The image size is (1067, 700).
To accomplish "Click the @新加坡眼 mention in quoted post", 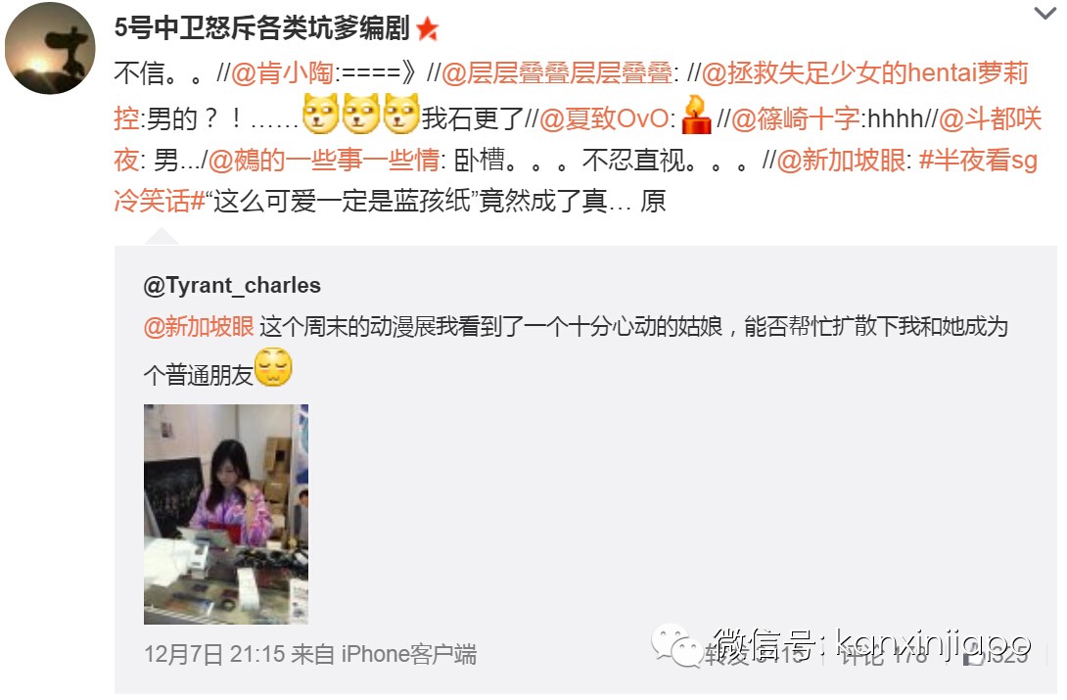I will [x=199, y=327].
